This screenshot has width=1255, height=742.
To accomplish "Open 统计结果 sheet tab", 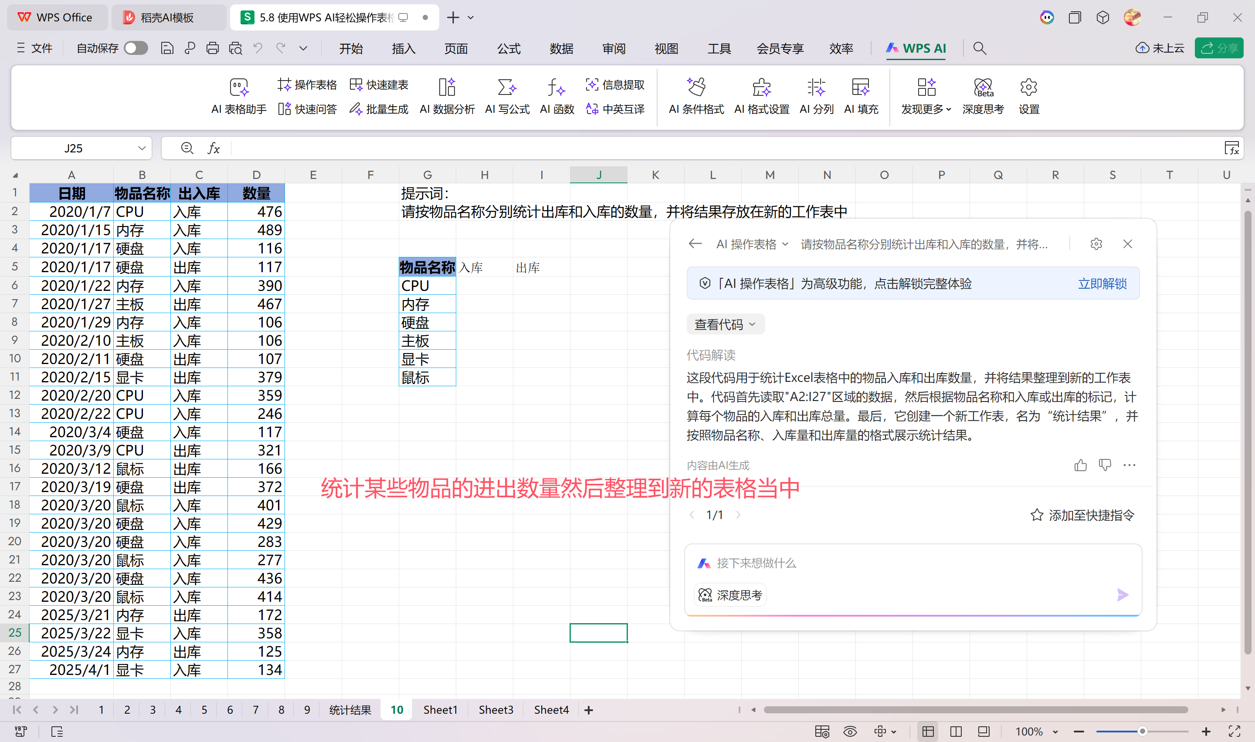I will click(349, 709).
